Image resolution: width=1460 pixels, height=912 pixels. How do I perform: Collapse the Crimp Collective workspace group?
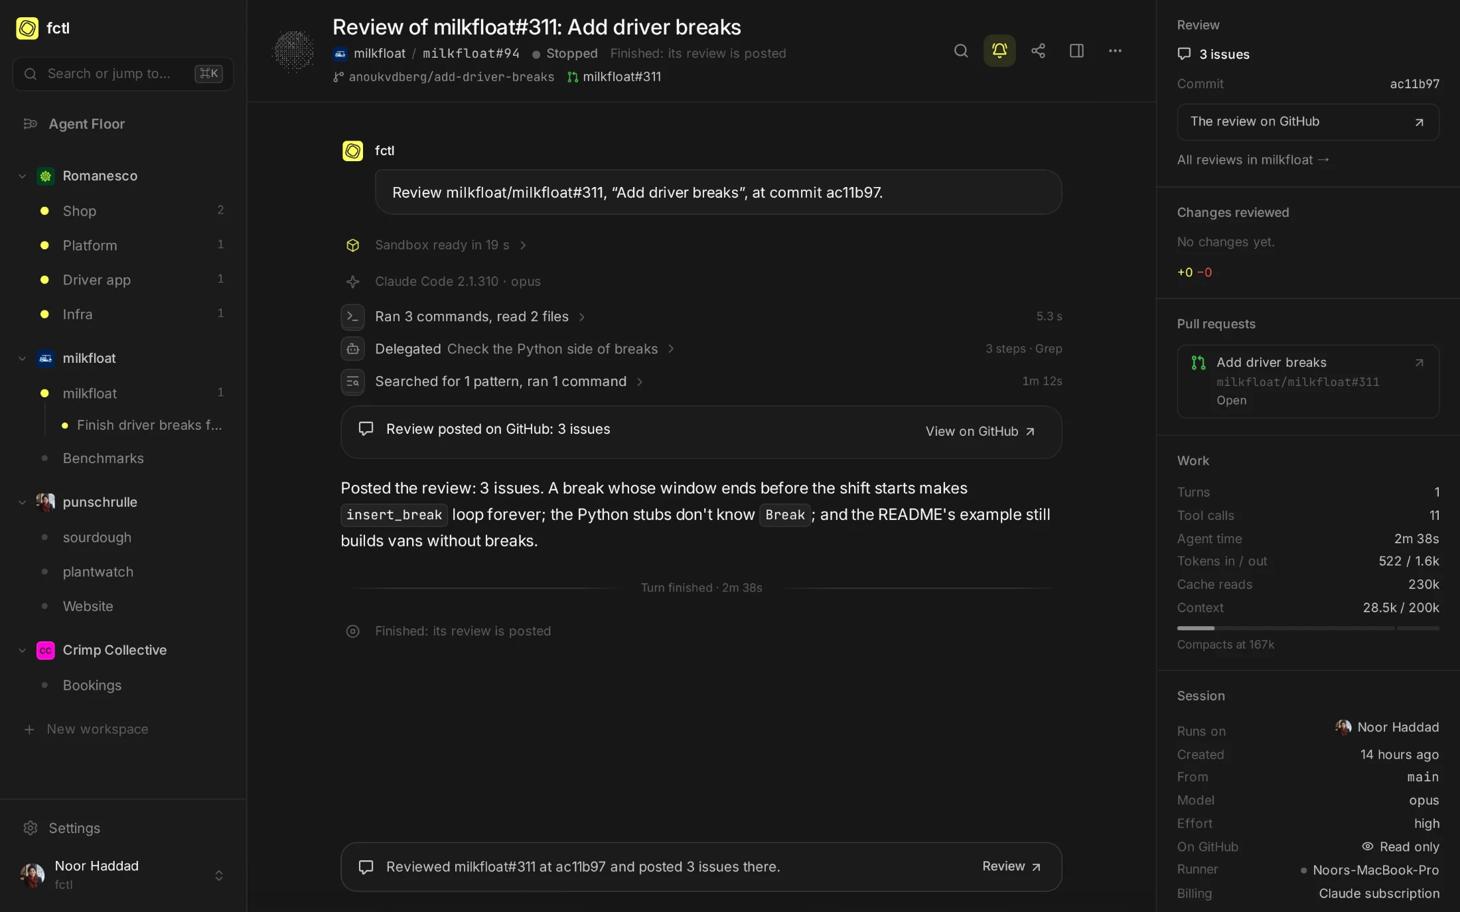tap(22, 650)
